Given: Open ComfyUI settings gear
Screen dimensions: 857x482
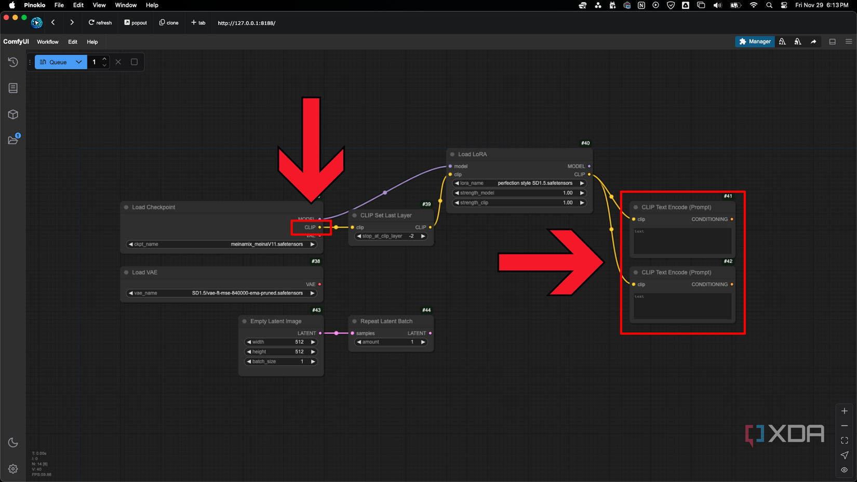Looking at the screenshot, I should tap(13, 468).
